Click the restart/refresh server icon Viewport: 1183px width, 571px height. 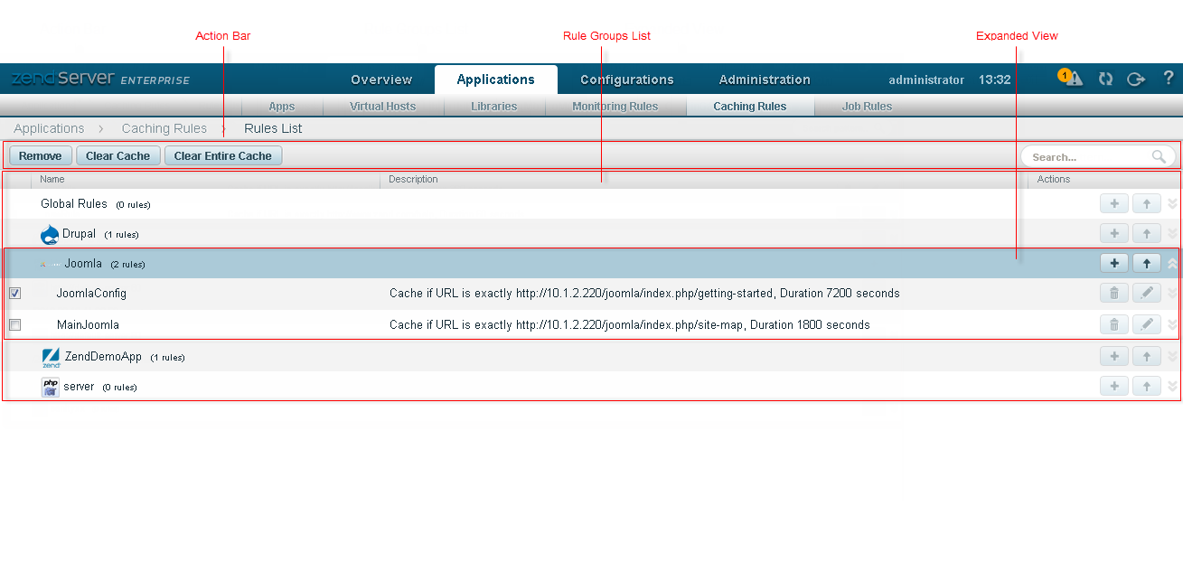coord(1105,79)
